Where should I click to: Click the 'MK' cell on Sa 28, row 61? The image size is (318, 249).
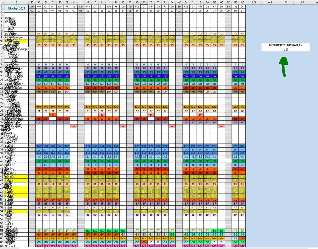(221, 238)
